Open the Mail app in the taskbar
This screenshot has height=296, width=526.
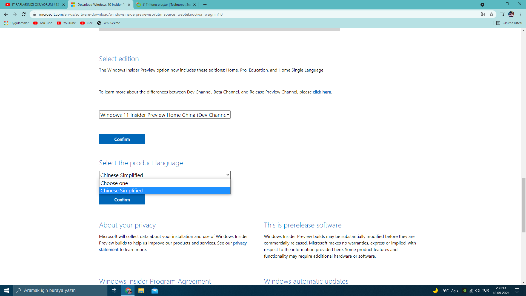click(x=155, y=291)
